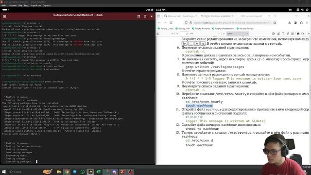Click GNOME Activities pill button
The height and width of the screenshot is (175, 311).
coord(5,10)
